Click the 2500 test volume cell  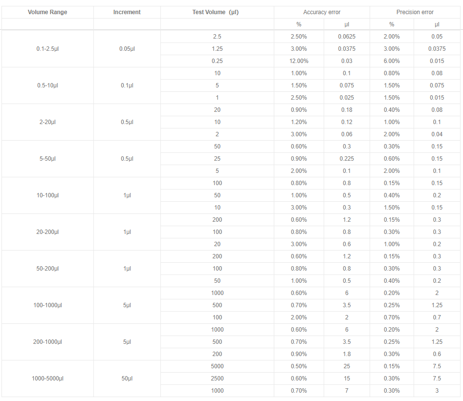coord(217,378)
